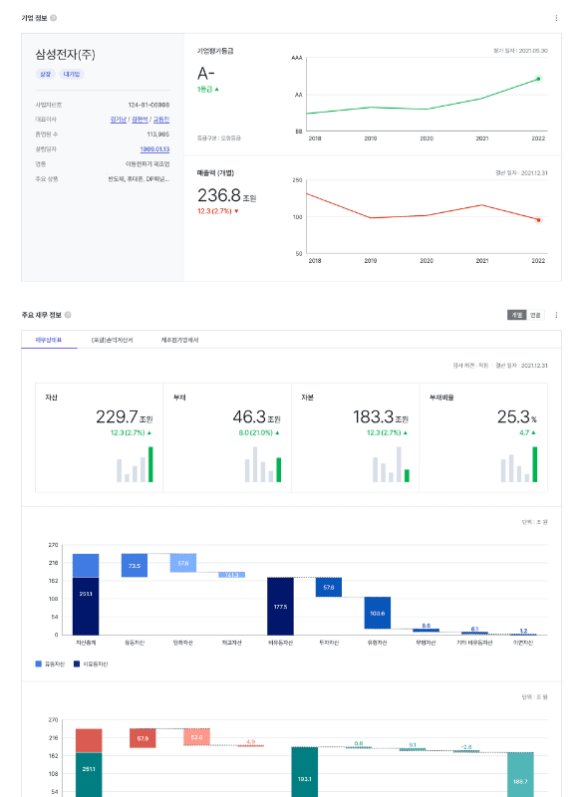Click the 57.9 red bar in liabilities chart

143,738
